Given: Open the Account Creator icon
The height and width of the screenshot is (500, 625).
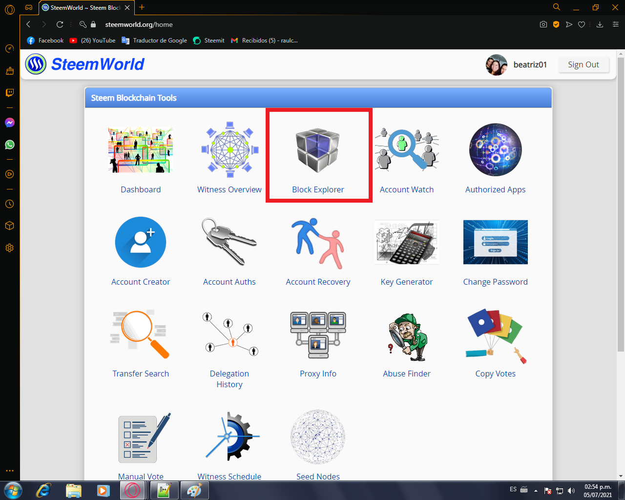Looking at the screenshot, I should 141,242.
